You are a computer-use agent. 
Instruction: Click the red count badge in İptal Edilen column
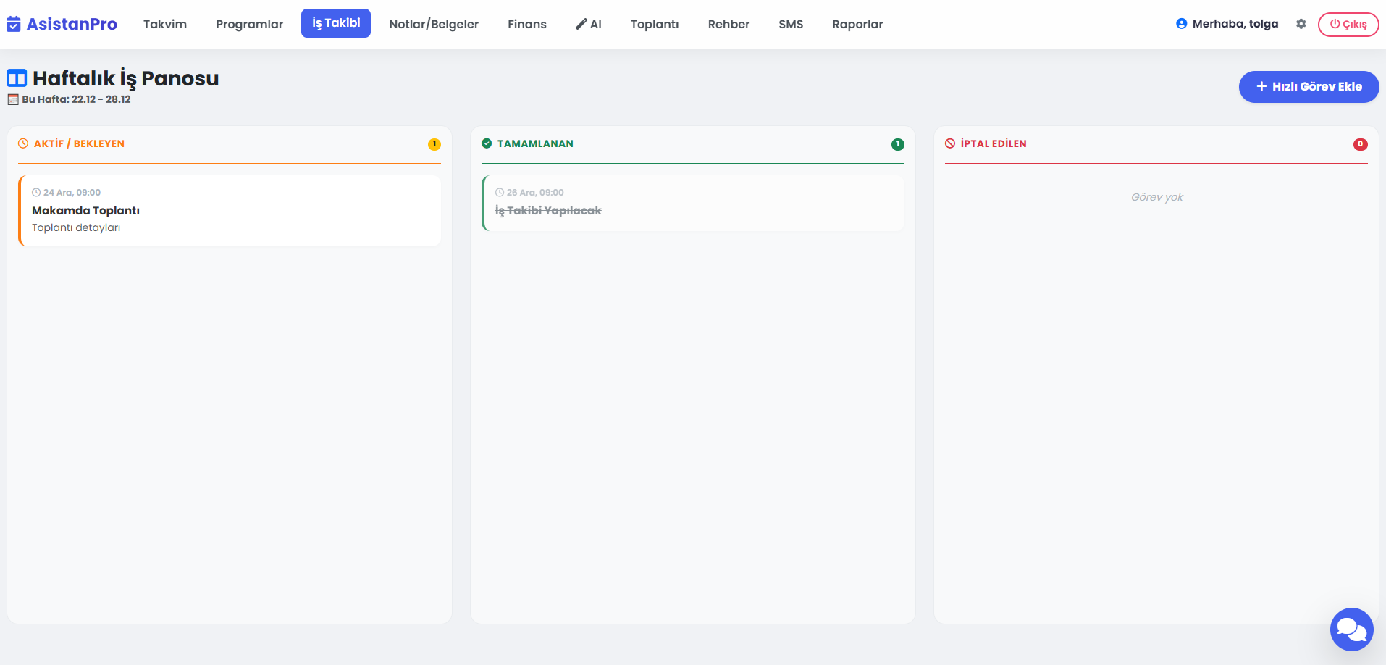coord(1361,144)
